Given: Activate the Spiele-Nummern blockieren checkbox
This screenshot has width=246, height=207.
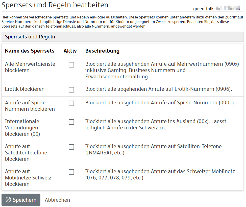Looking at the screenshot, I should (x=71, y=103).
